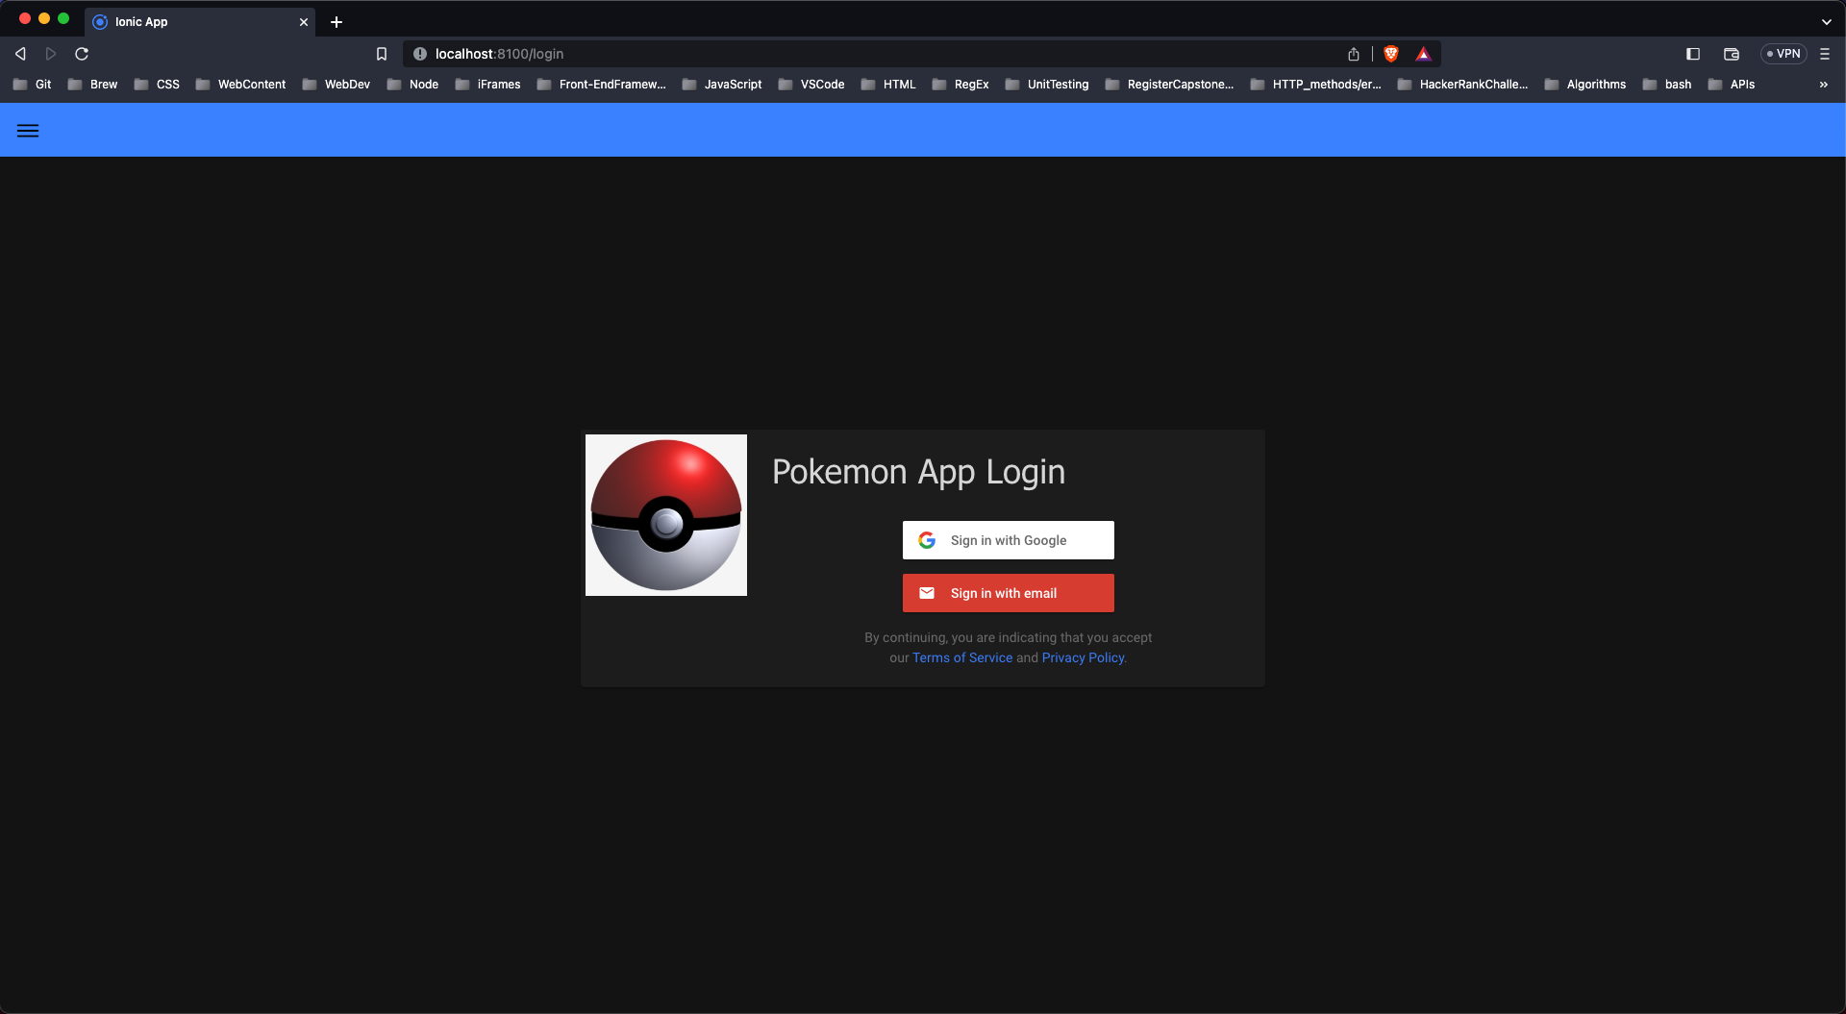The image size is (1846, 1014).
Task: Click the browser forward arrow
Action: (x=51, y=54)
